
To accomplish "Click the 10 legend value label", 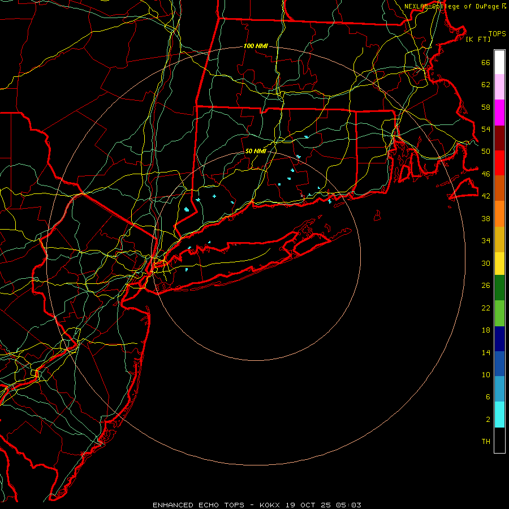I will click(x=486, y=374).
